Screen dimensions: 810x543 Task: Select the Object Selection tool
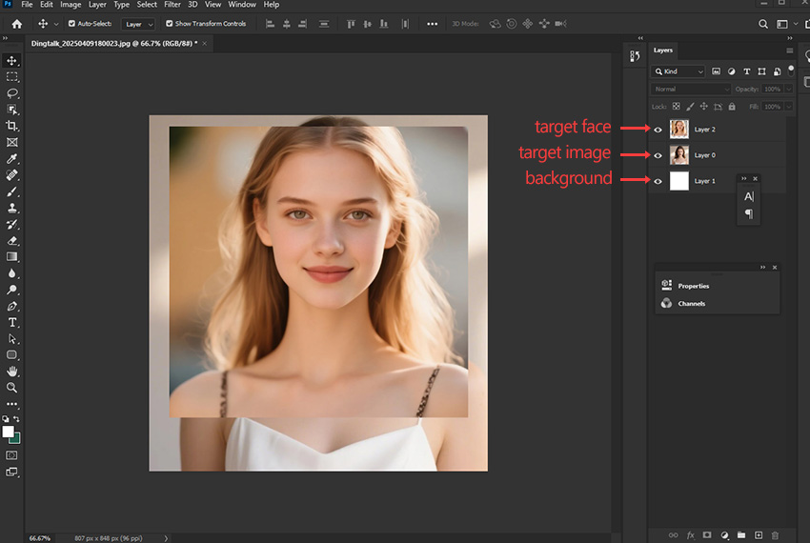pos(11,110)
